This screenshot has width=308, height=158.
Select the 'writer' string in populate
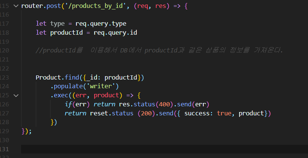pos(101,86)
